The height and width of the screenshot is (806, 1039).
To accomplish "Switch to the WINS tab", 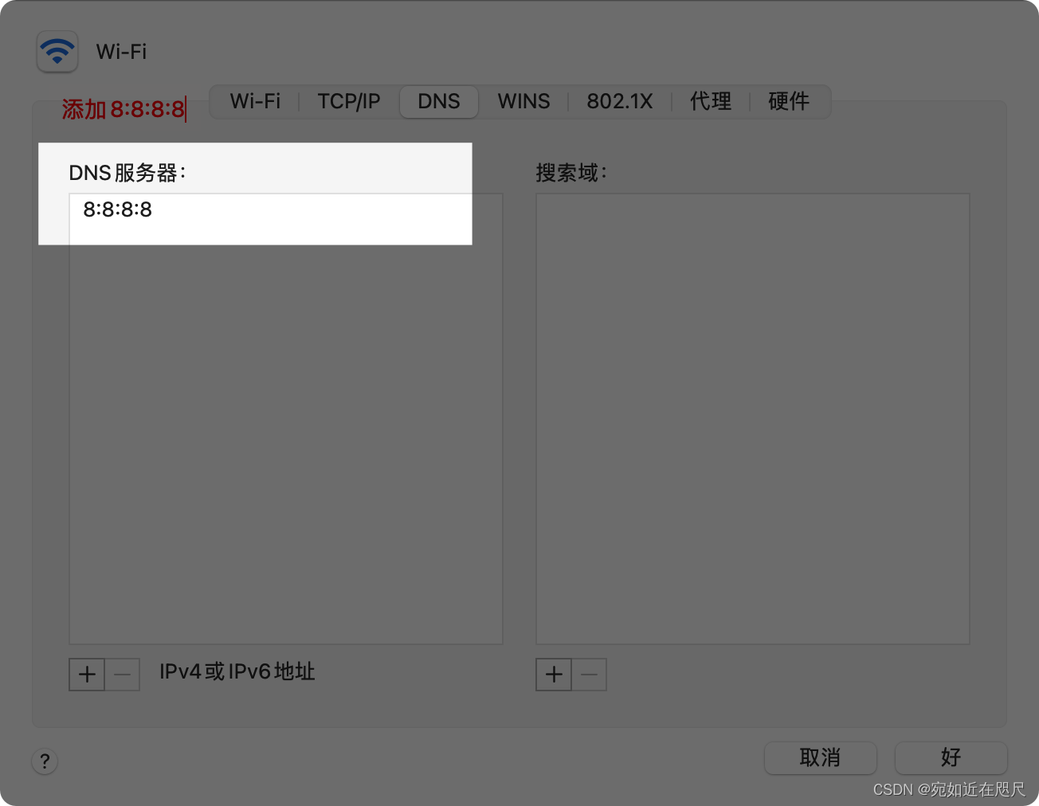I will [523, 101].
